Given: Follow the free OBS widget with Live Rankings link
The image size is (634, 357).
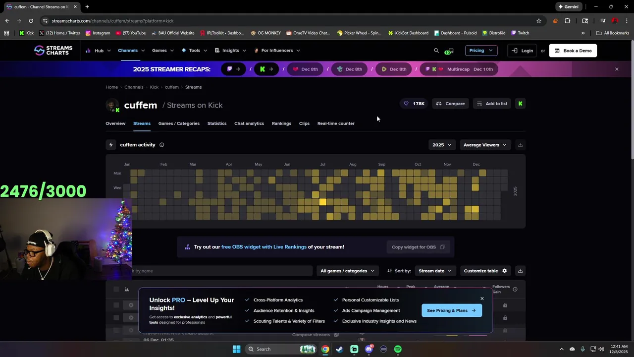Looking at the screenshot, I should coord(264,247).
